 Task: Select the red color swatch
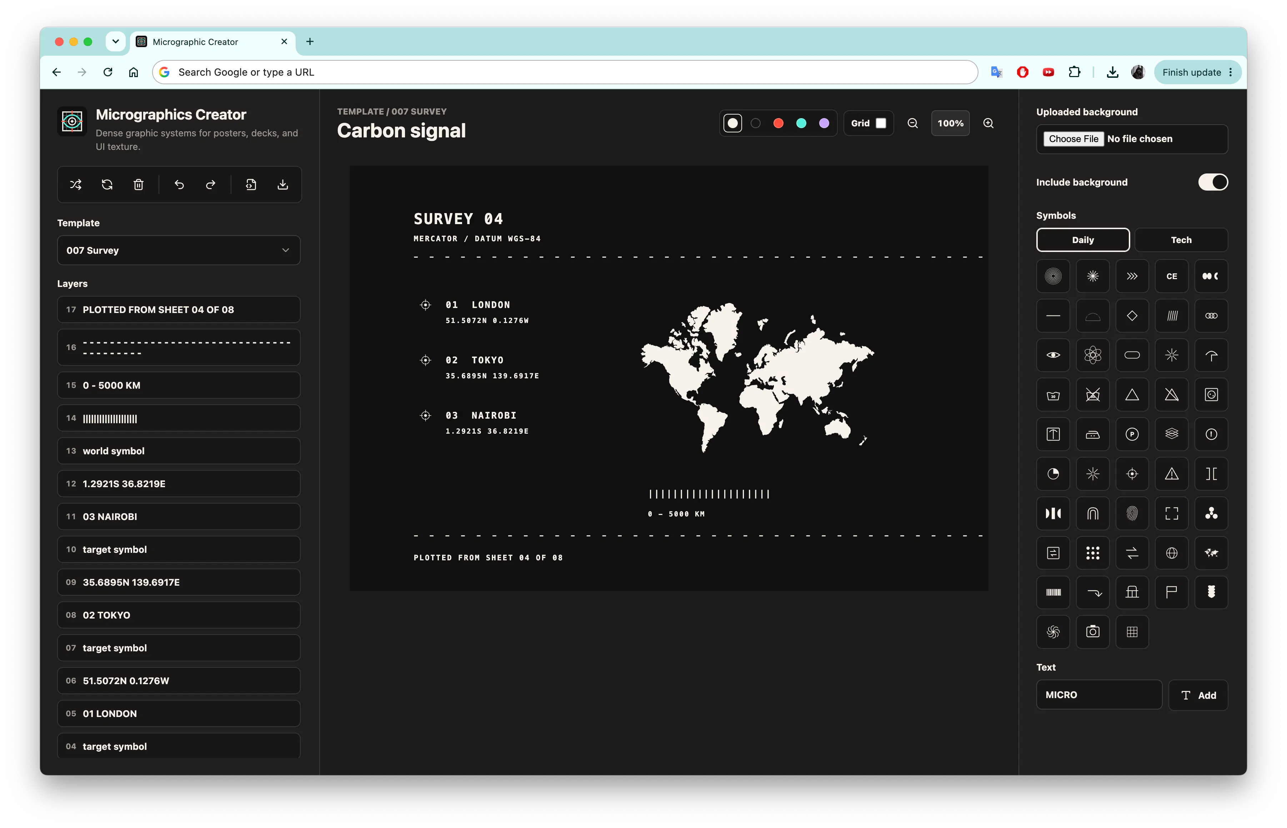pos(778,123)
